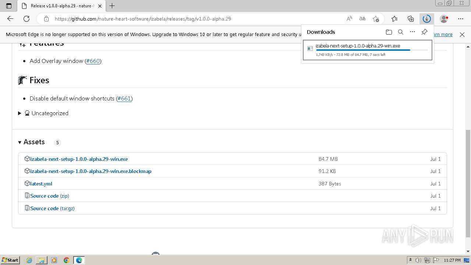Click the Learn more link in notification
The height and width of the screenshot is (265, 471).
coord(443,34)
